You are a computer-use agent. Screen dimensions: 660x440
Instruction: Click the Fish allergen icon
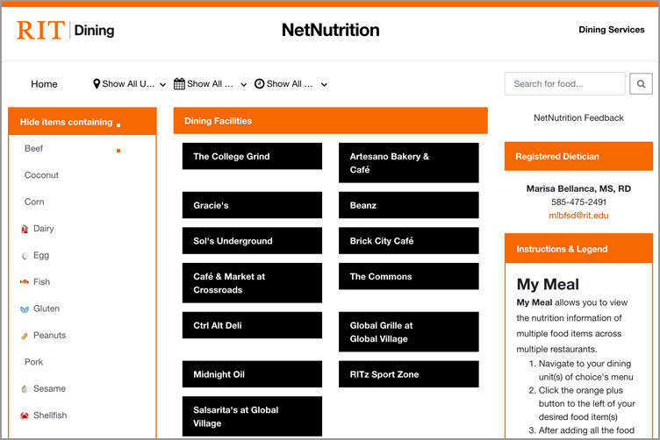click(25, 282)
